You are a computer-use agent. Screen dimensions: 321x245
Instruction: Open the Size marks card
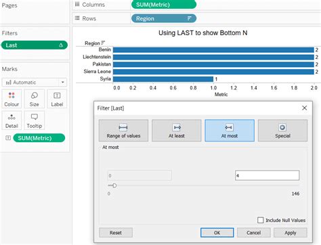coord(35,99)
